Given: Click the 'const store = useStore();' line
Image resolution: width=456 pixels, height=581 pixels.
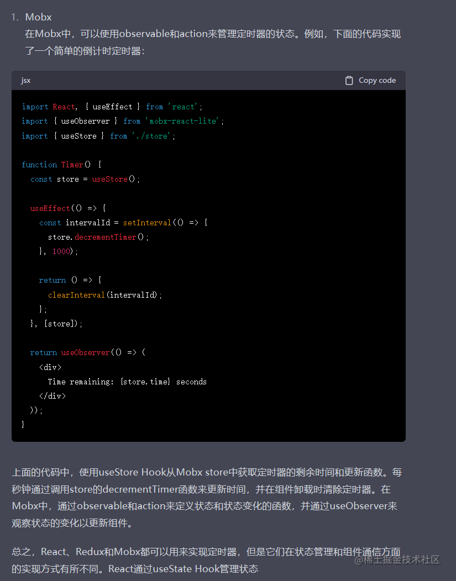Looking at the screenshot, I should click(x=85, y=179).
